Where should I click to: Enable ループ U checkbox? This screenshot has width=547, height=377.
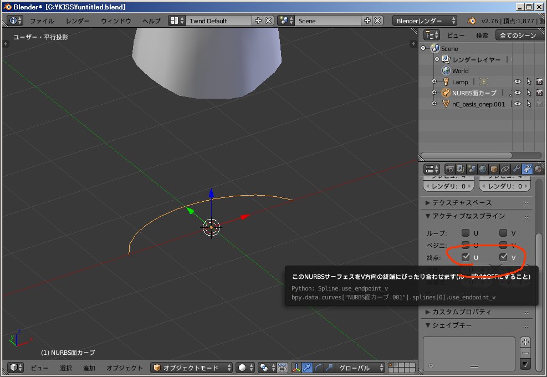tap(466, 233)
